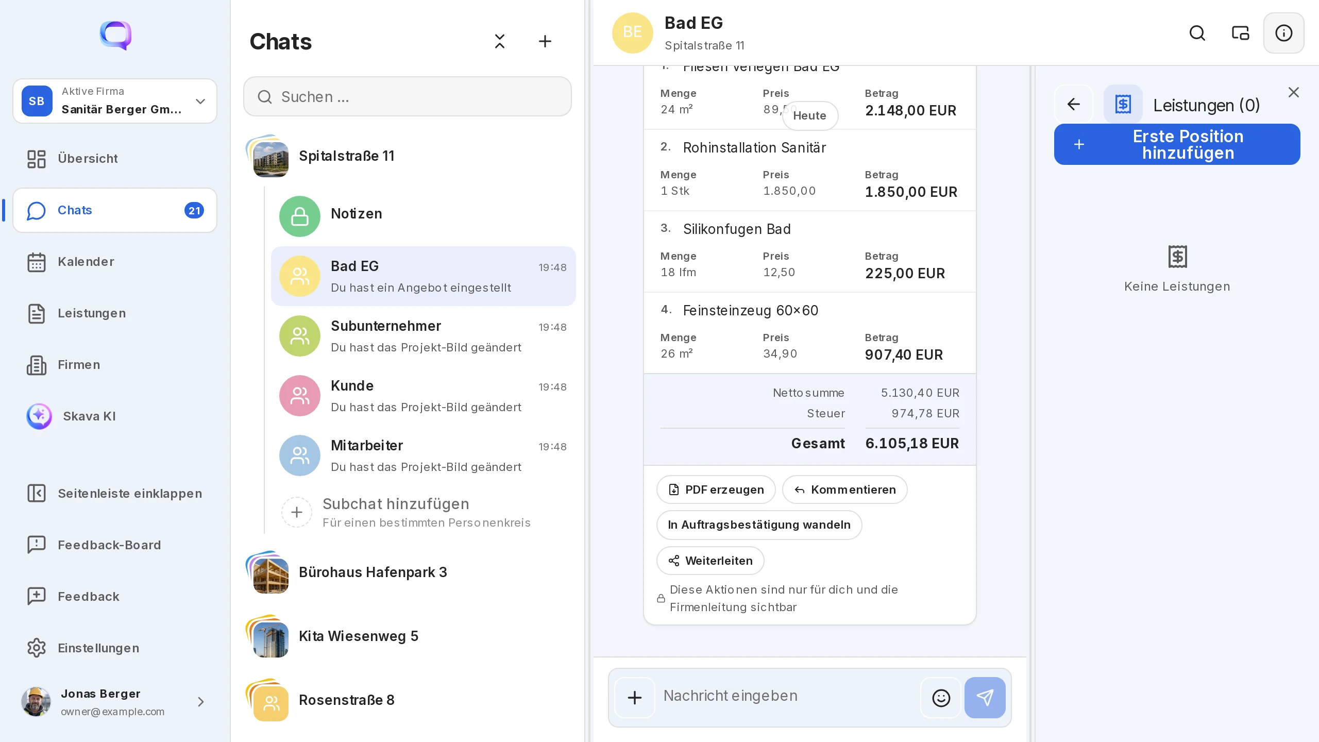
Task: Open chat search magnifier in header
Action: point(1197,33)
